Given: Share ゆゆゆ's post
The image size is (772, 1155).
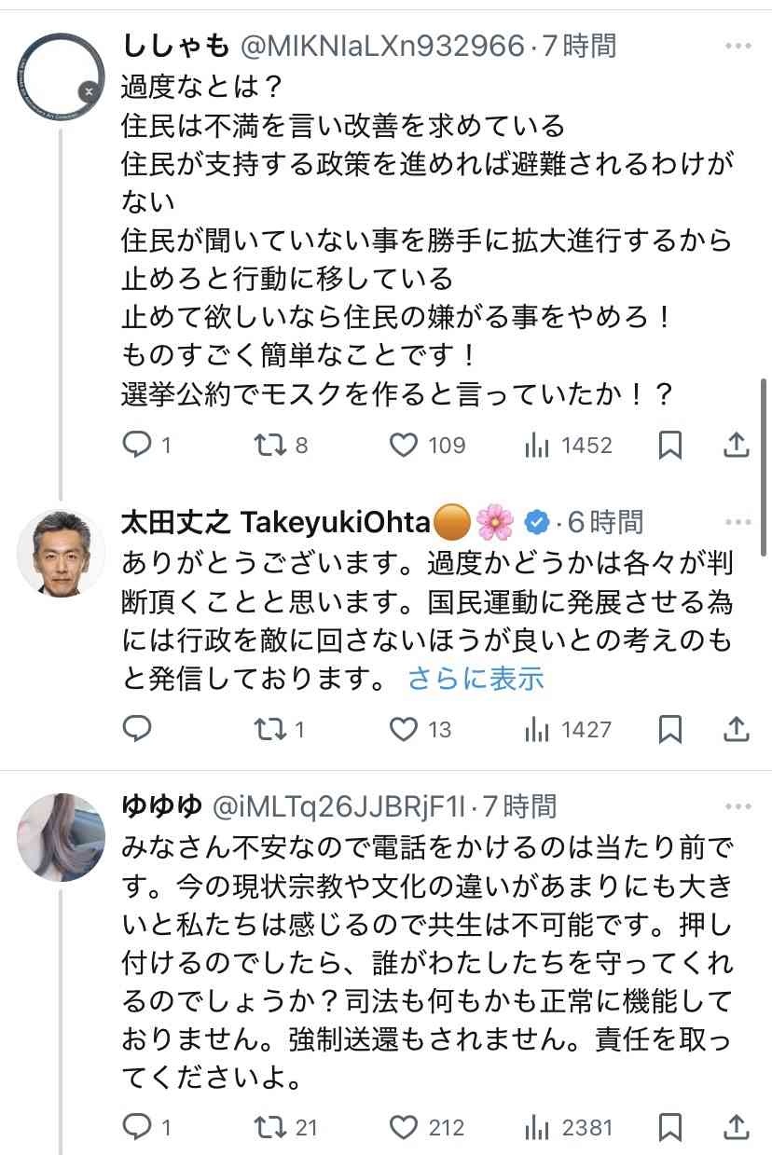Looking at the screenshot, I should pyautogui.click(x=737, y=1127).
